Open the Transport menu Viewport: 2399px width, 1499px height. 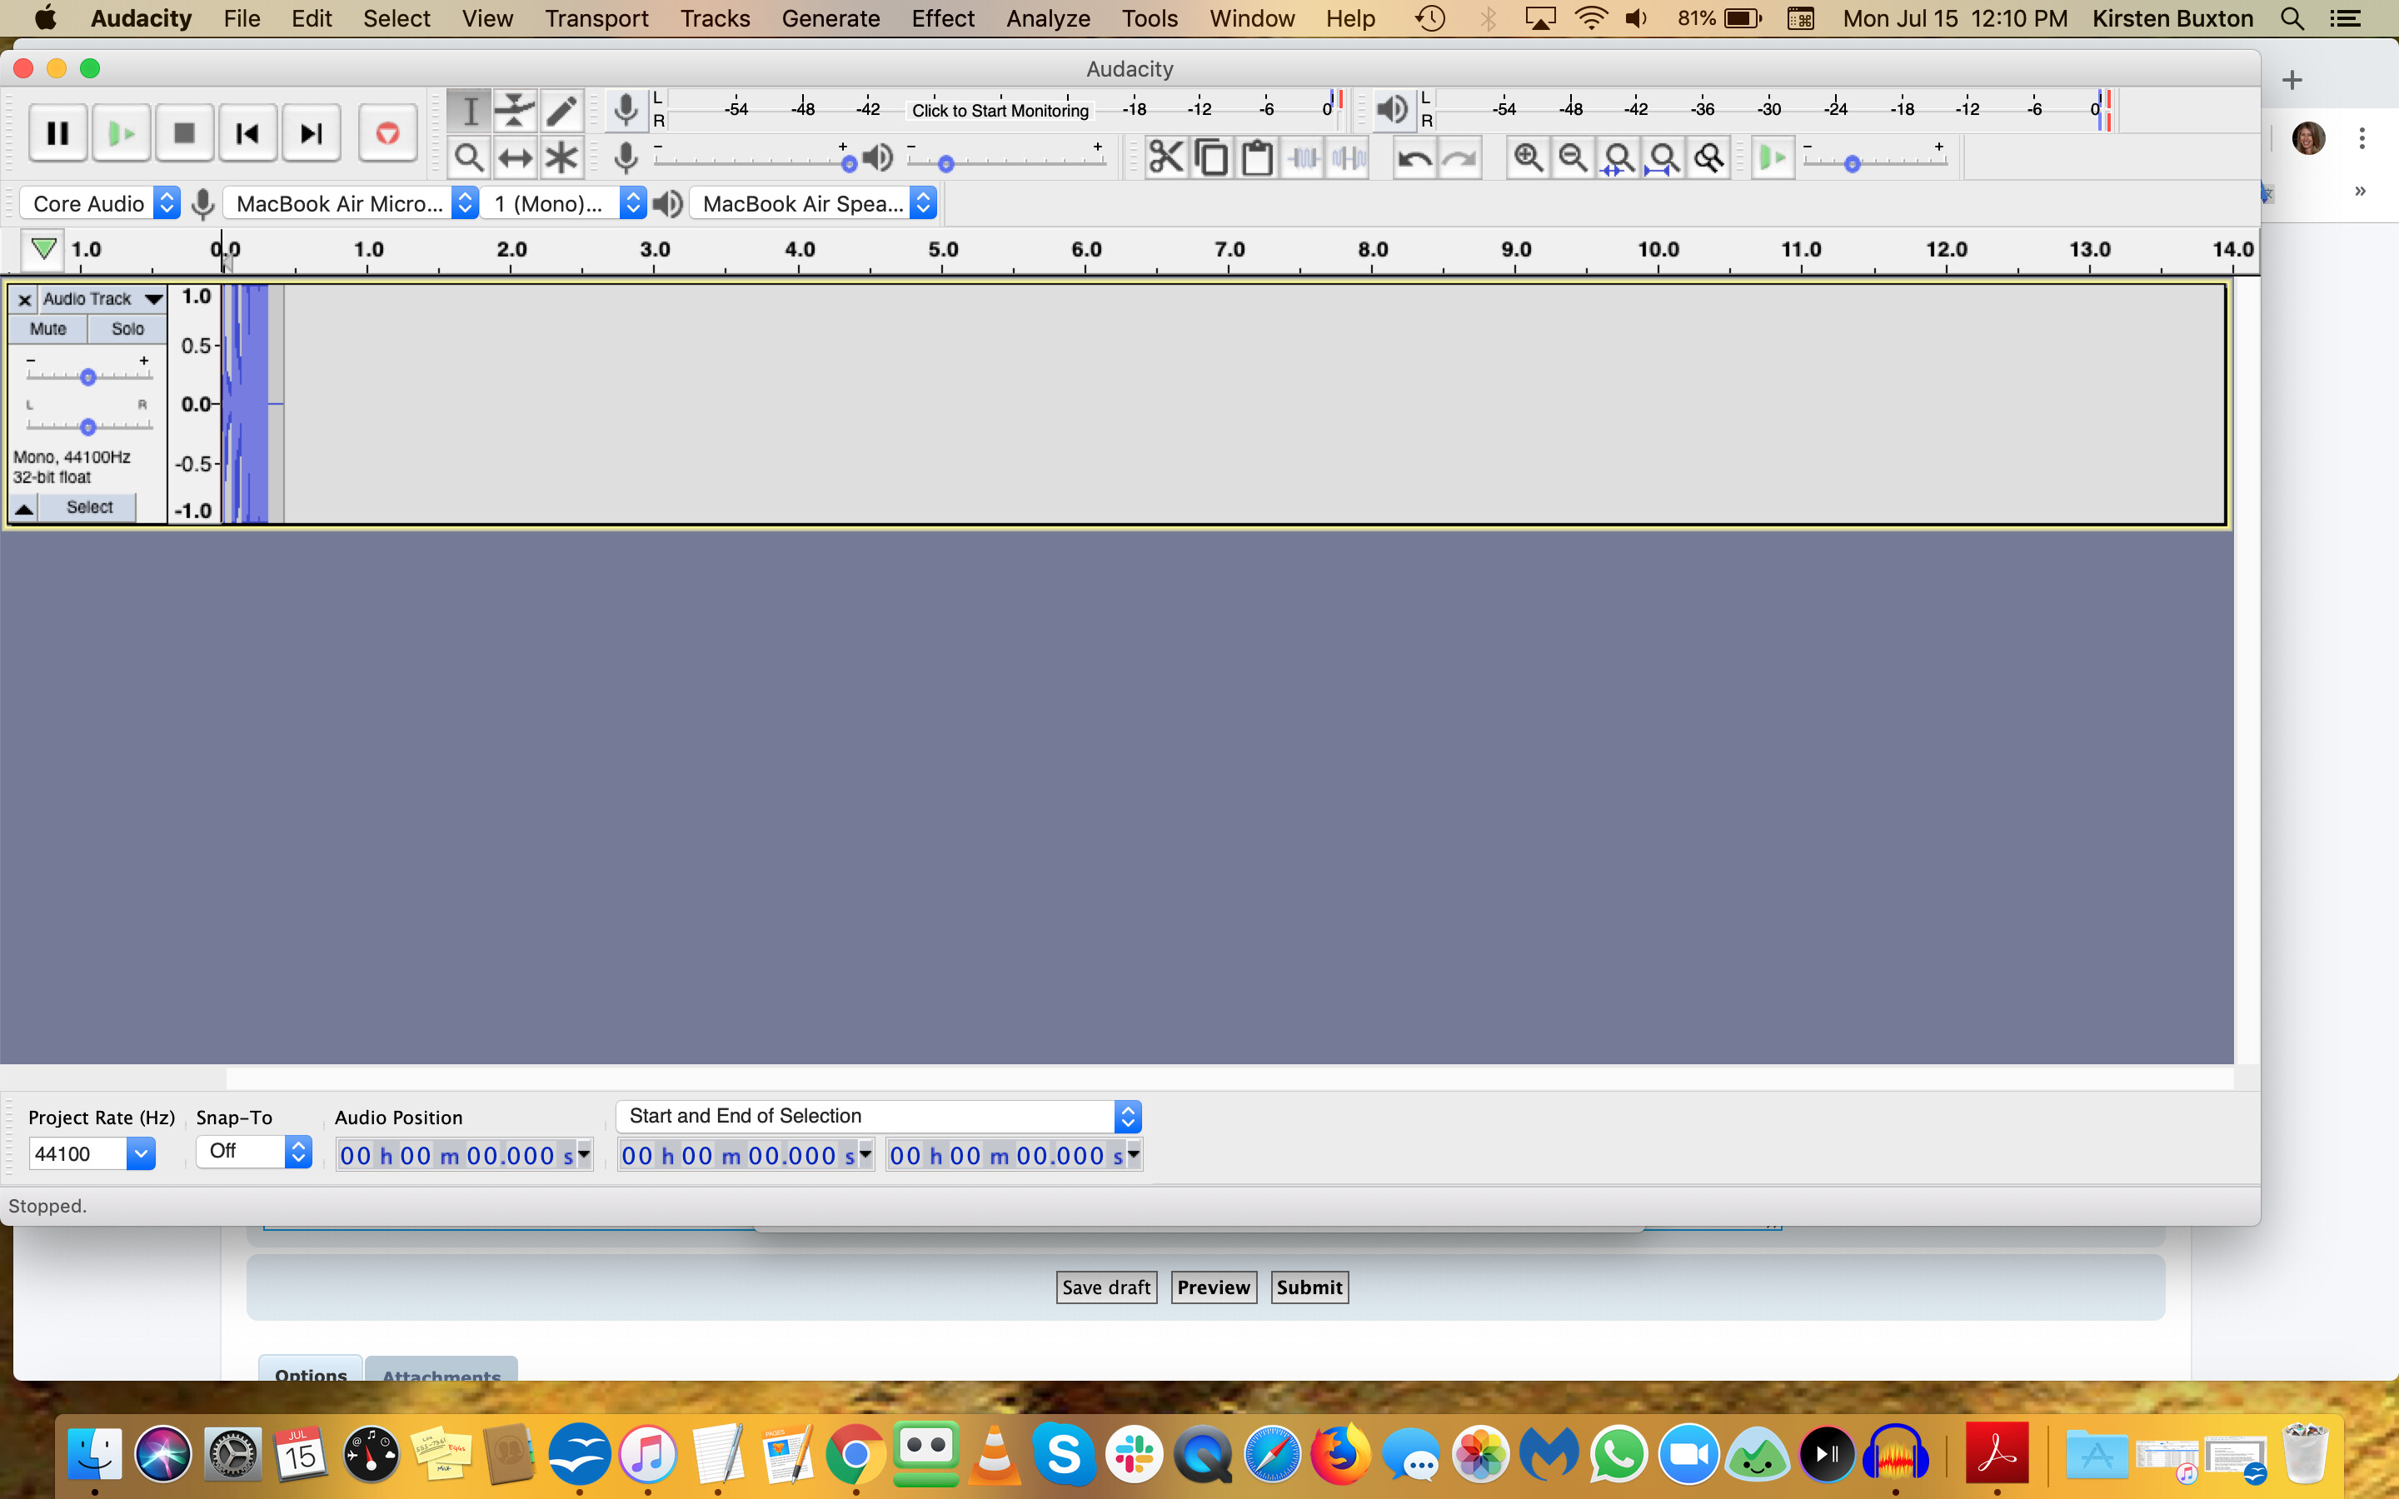(596, 17)
